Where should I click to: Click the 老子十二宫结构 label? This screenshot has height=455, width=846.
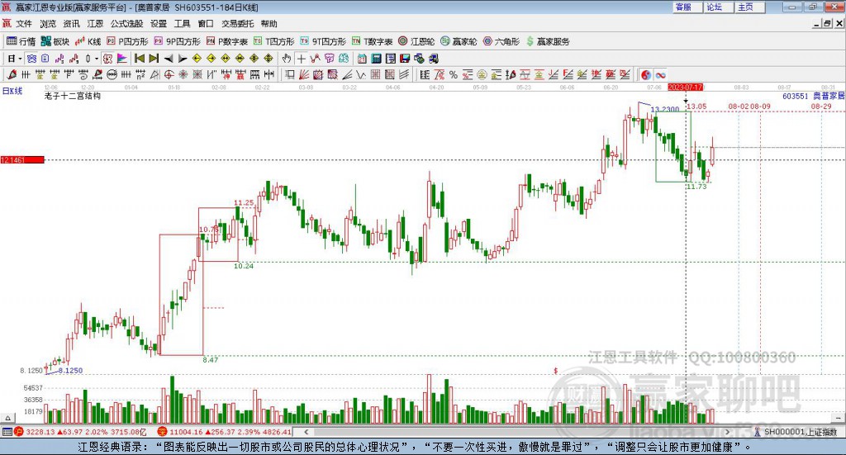[73, 96]
